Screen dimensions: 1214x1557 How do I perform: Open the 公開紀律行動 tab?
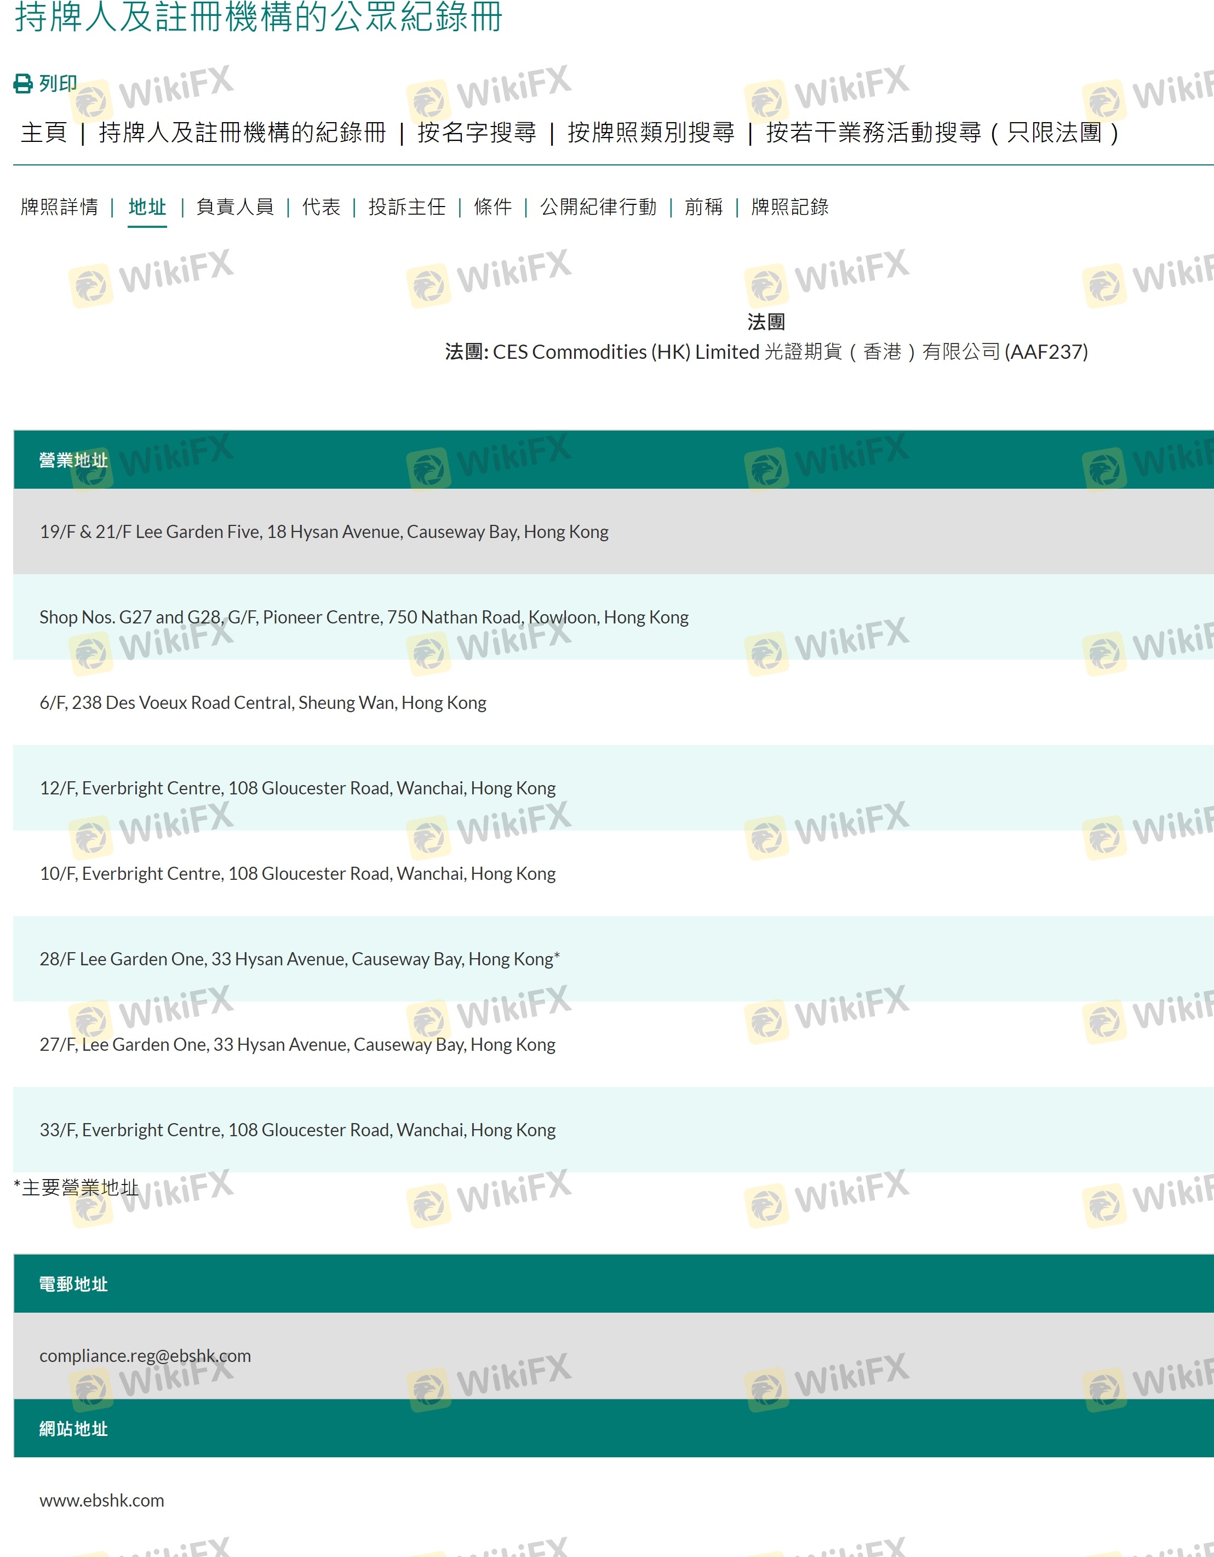click(x=599, y=207)
